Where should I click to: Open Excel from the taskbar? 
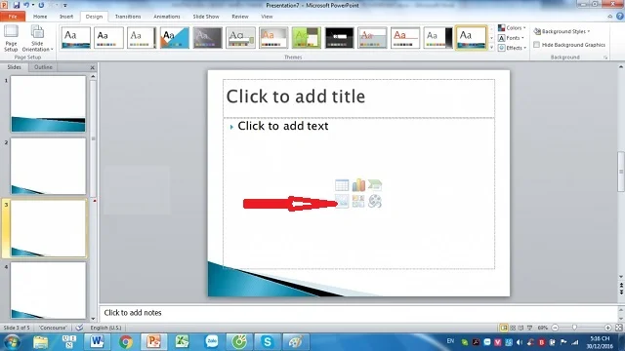click(x=183, y=342)
